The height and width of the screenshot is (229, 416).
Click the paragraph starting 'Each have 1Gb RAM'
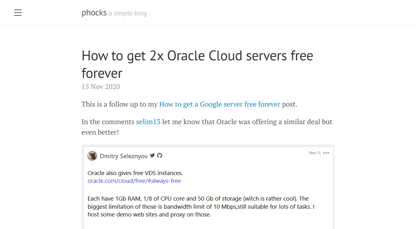pyautogui.click(x=201, y=207)
